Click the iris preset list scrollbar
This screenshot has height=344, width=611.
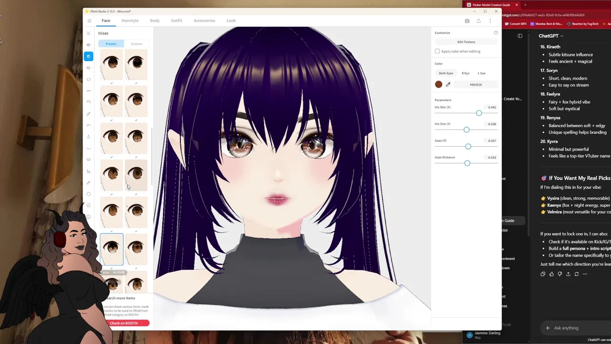[x=151, y=158]
